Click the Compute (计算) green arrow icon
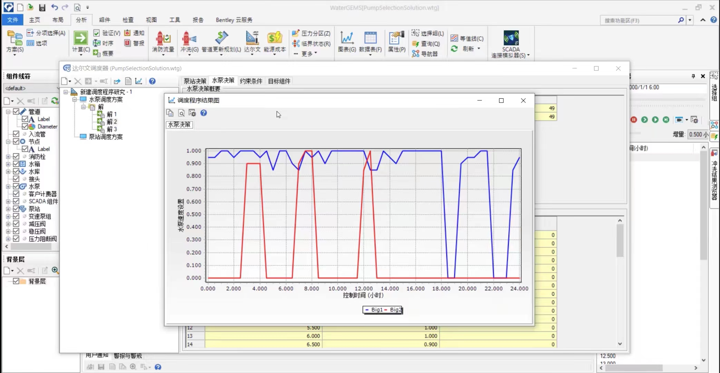The width and height of the screenshot is (720, 373). point(80,38)
